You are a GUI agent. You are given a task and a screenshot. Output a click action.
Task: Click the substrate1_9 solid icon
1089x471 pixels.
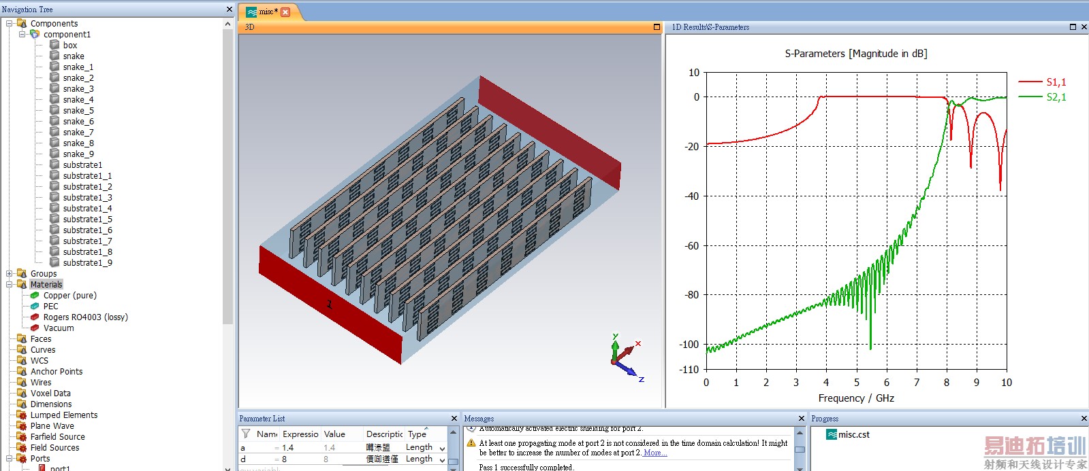[54, 262]
